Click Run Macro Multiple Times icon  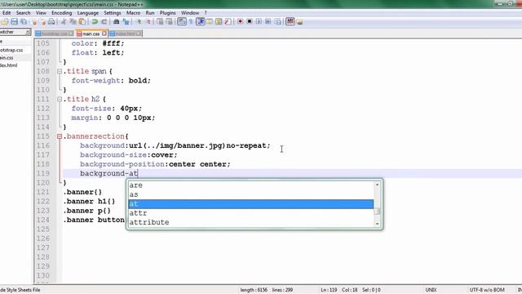tap(268, 22)
